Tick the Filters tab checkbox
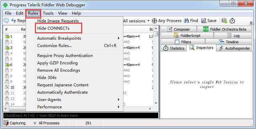The height and width of the screenshot is (129, 256). [x=177, y=42]
